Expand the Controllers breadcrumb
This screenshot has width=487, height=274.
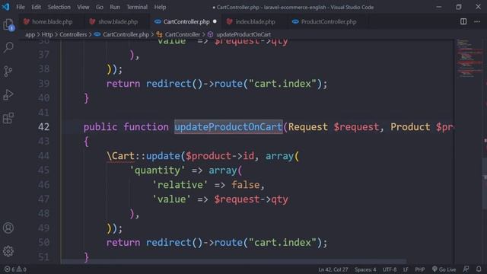pyautogui.click(x=73, y=34)
